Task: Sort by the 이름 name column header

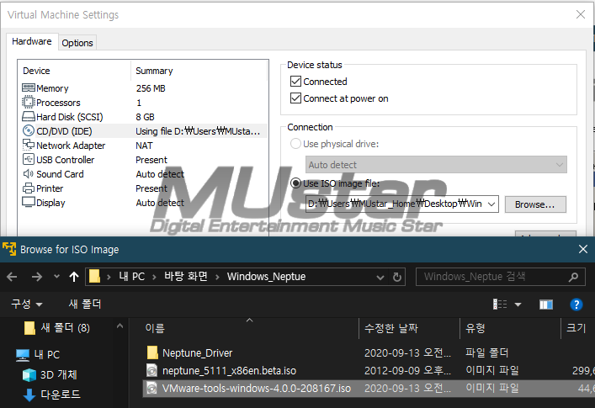Action: pyautogui.click(x=155, y=328)
